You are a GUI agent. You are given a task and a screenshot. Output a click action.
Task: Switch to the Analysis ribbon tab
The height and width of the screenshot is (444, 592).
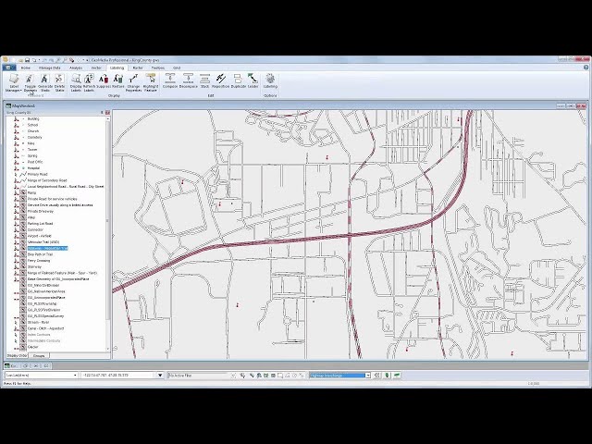coord(76,68)
